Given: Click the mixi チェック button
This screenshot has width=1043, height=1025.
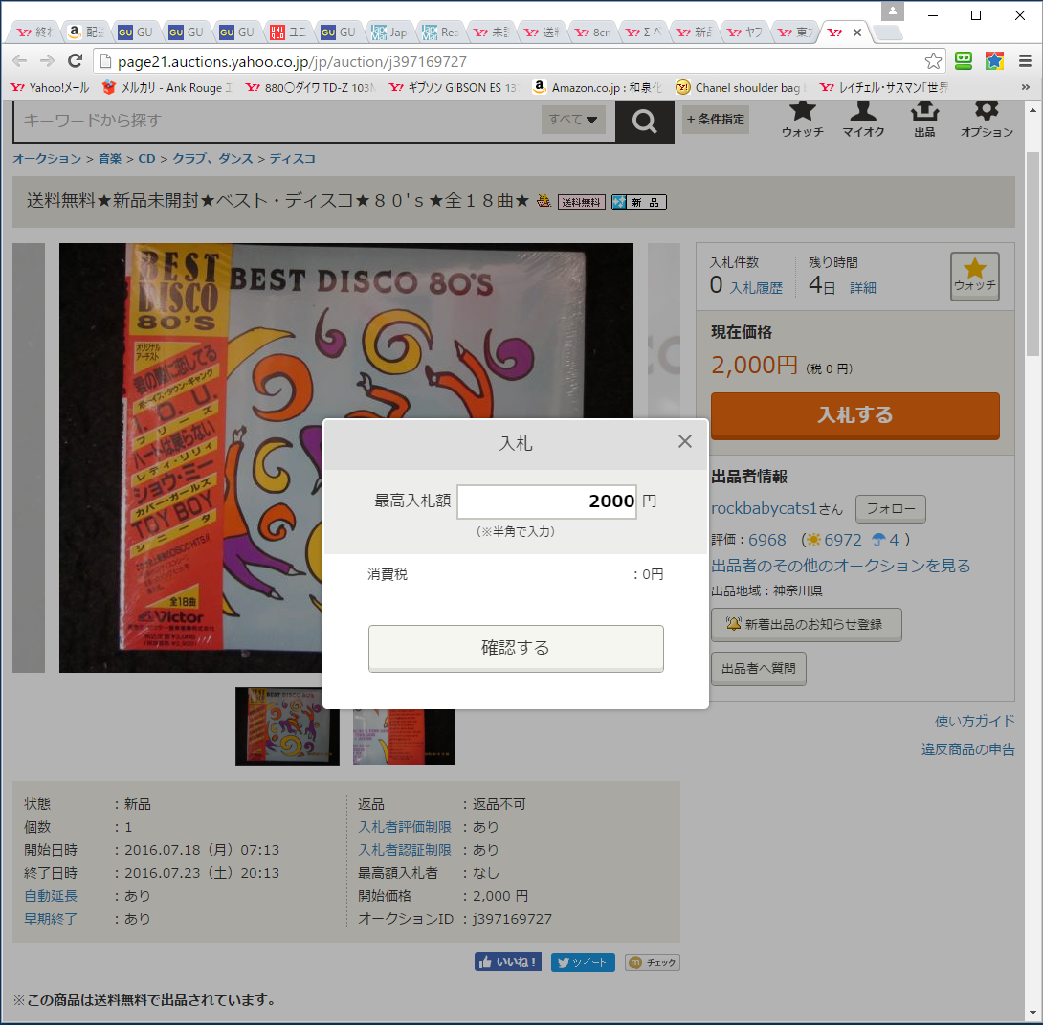Looking at the screenshot, I should [652, 963].
